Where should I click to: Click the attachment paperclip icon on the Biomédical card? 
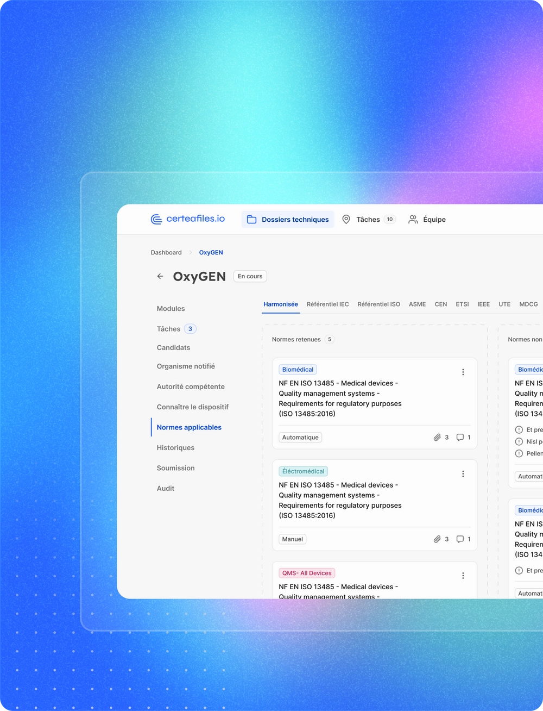tap(437, 438)
